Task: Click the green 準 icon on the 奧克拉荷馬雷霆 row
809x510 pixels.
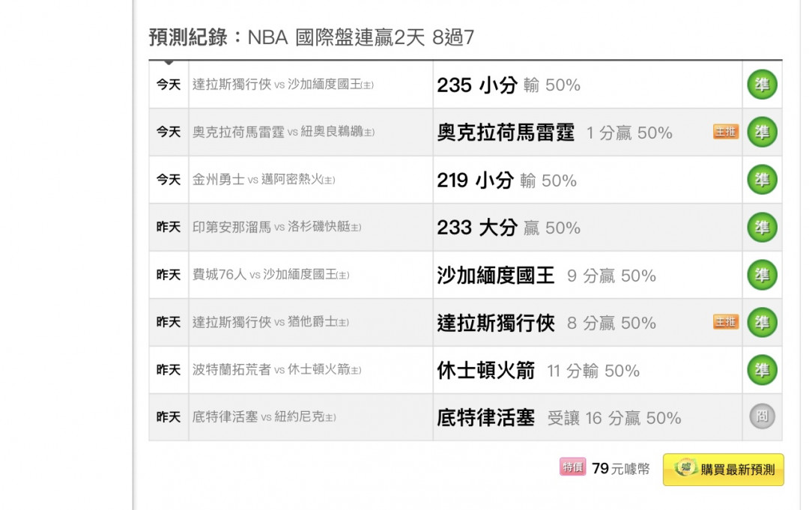Action: tap(762, 132)
